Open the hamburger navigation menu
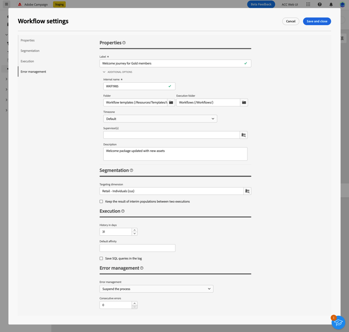 pyautogui.click(x=7, y=4)
